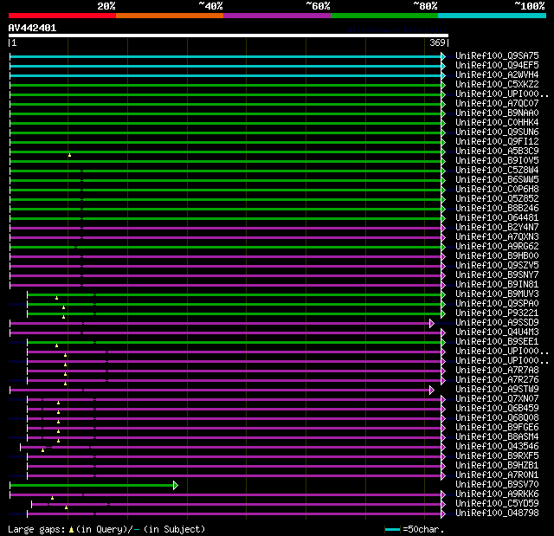Click the arrowhead ending the A9STW9 alignment bar
Screen dimensions: 554x536
click(x=431, y=390)
